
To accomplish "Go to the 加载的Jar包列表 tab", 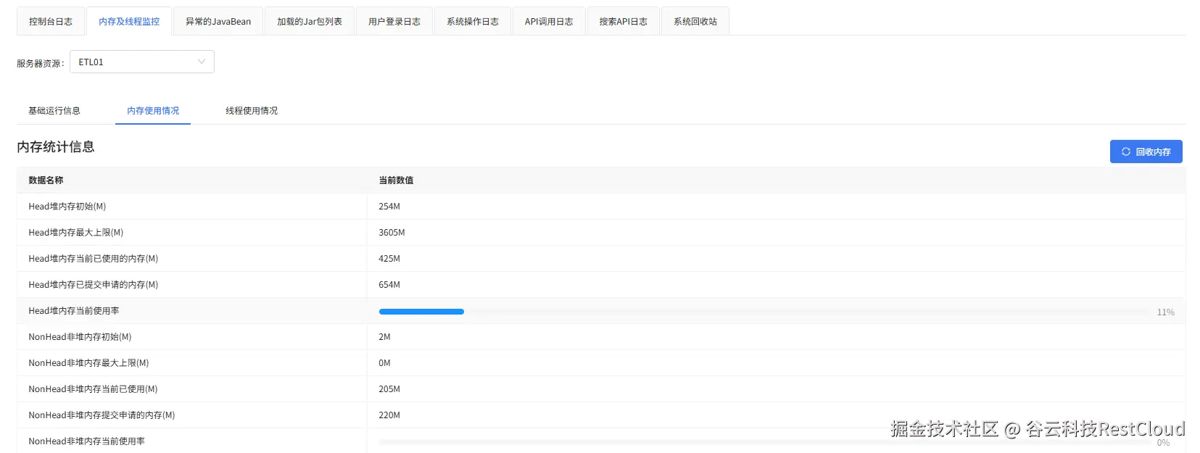I will (310, 21).
